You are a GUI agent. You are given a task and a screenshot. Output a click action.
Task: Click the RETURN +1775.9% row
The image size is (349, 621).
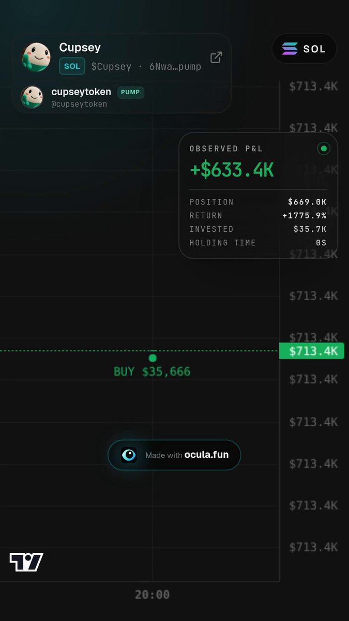point(258,216)
